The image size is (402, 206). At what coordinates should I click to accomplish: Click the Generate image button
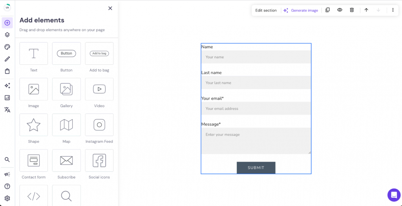tap(301, 11)
